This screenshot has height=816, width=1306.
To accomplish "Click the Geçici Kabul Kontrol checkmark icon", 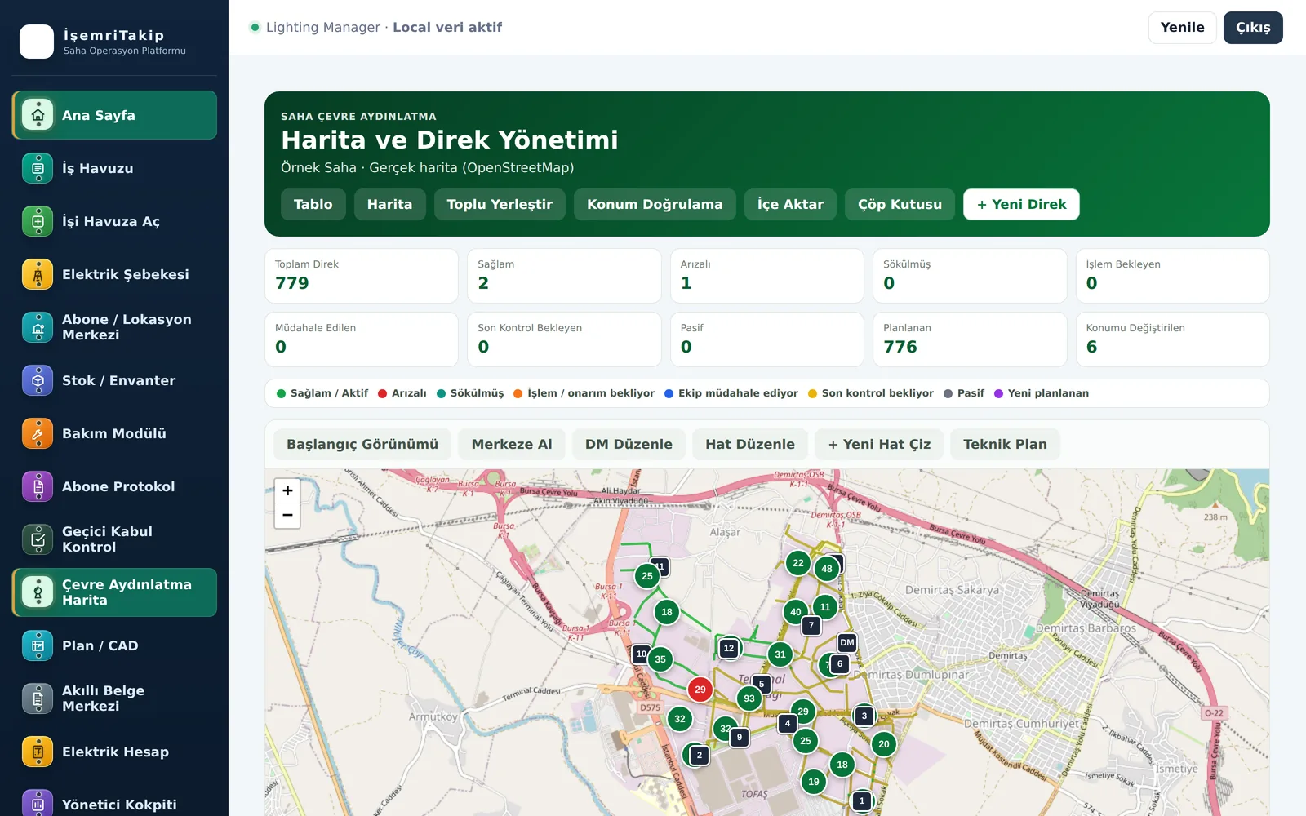I will coord(38,539).
